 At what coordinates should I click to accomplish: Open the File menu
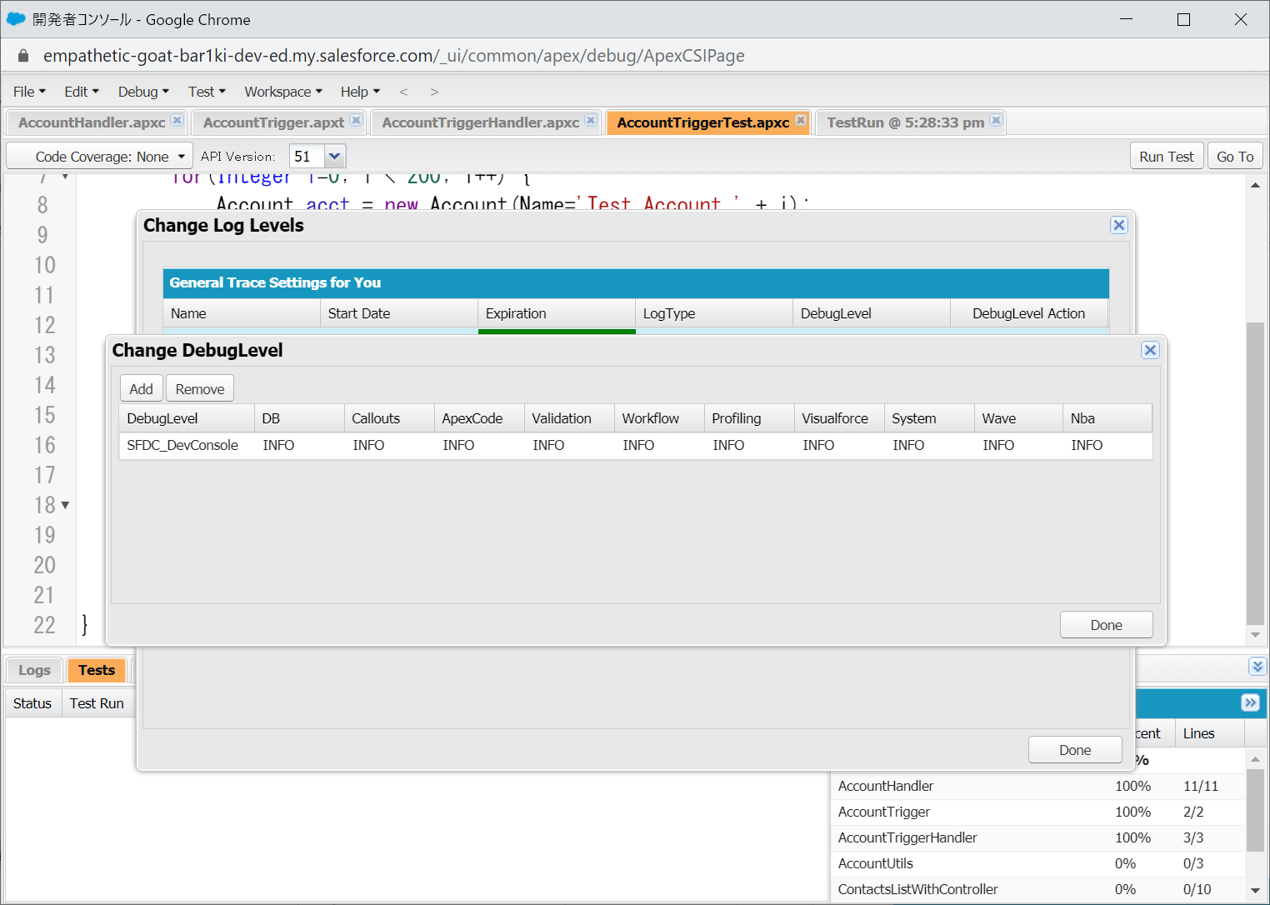(x=29, y=92)
